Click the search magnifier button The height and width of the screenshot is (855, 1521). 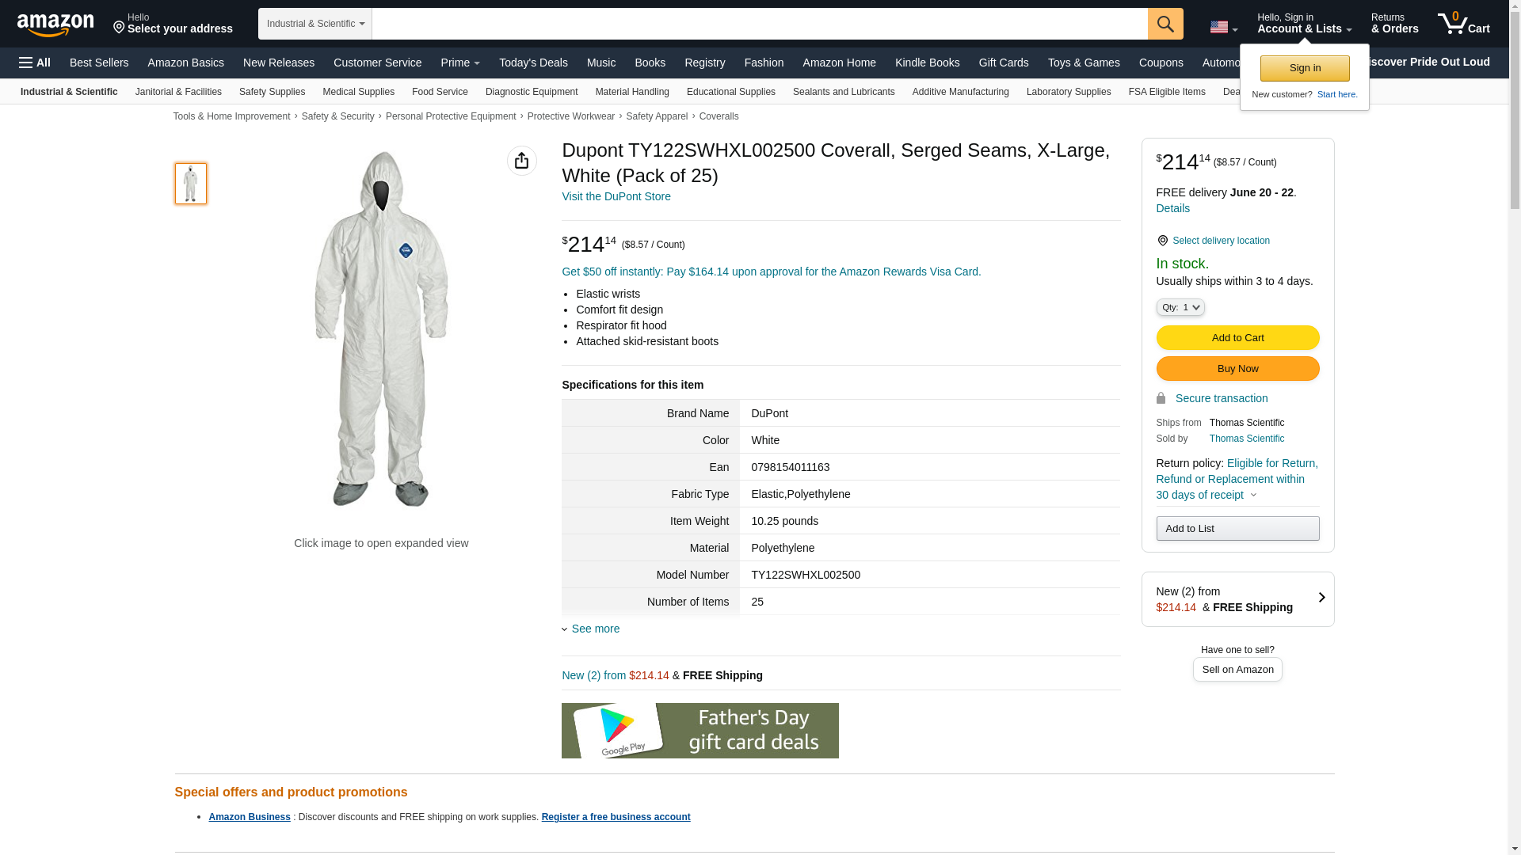1165,24
